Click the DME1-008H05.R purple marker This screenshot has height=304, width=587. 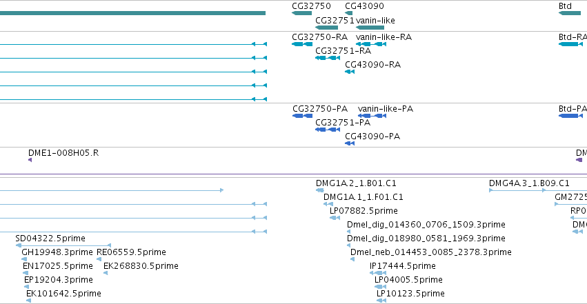coord(30,160)
